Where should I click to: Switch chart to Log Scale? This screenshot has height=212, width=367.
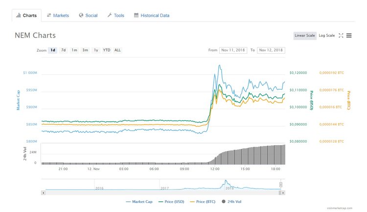tap(327, 36)
